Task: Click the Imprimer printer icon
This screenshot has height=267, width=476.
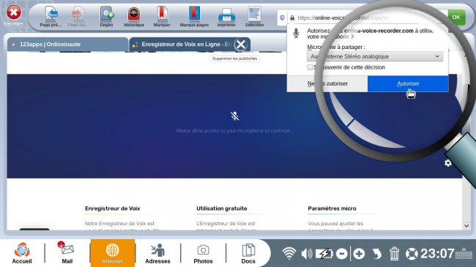Action: tap(226, 15)
